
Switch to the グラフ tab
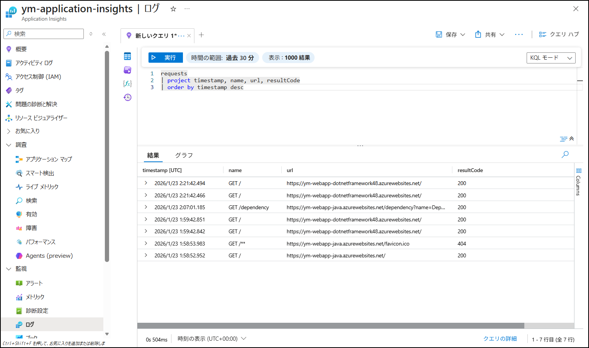pyautogui.click(x=184, y=155)
